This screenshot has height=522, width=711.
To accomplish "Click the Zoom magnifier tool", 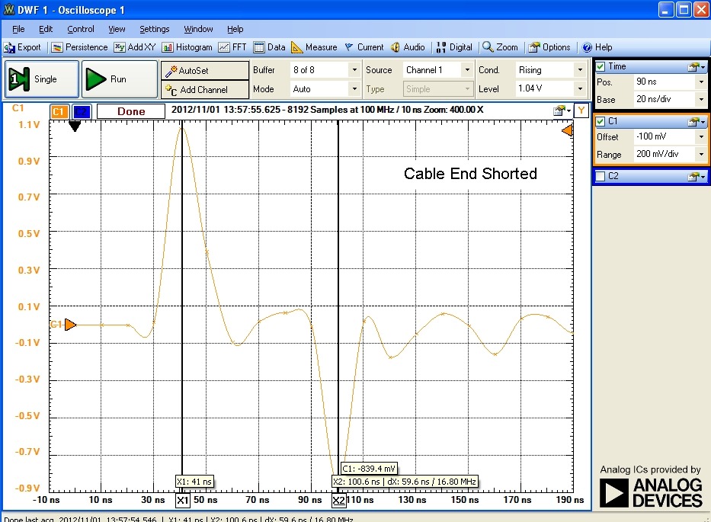I will point(500,47).
